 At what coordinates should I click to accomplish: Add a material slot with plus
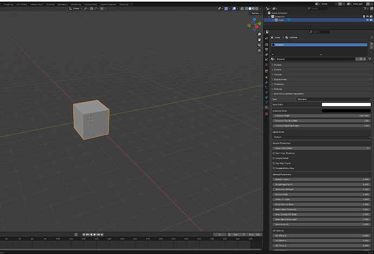(x=371, y=44)
